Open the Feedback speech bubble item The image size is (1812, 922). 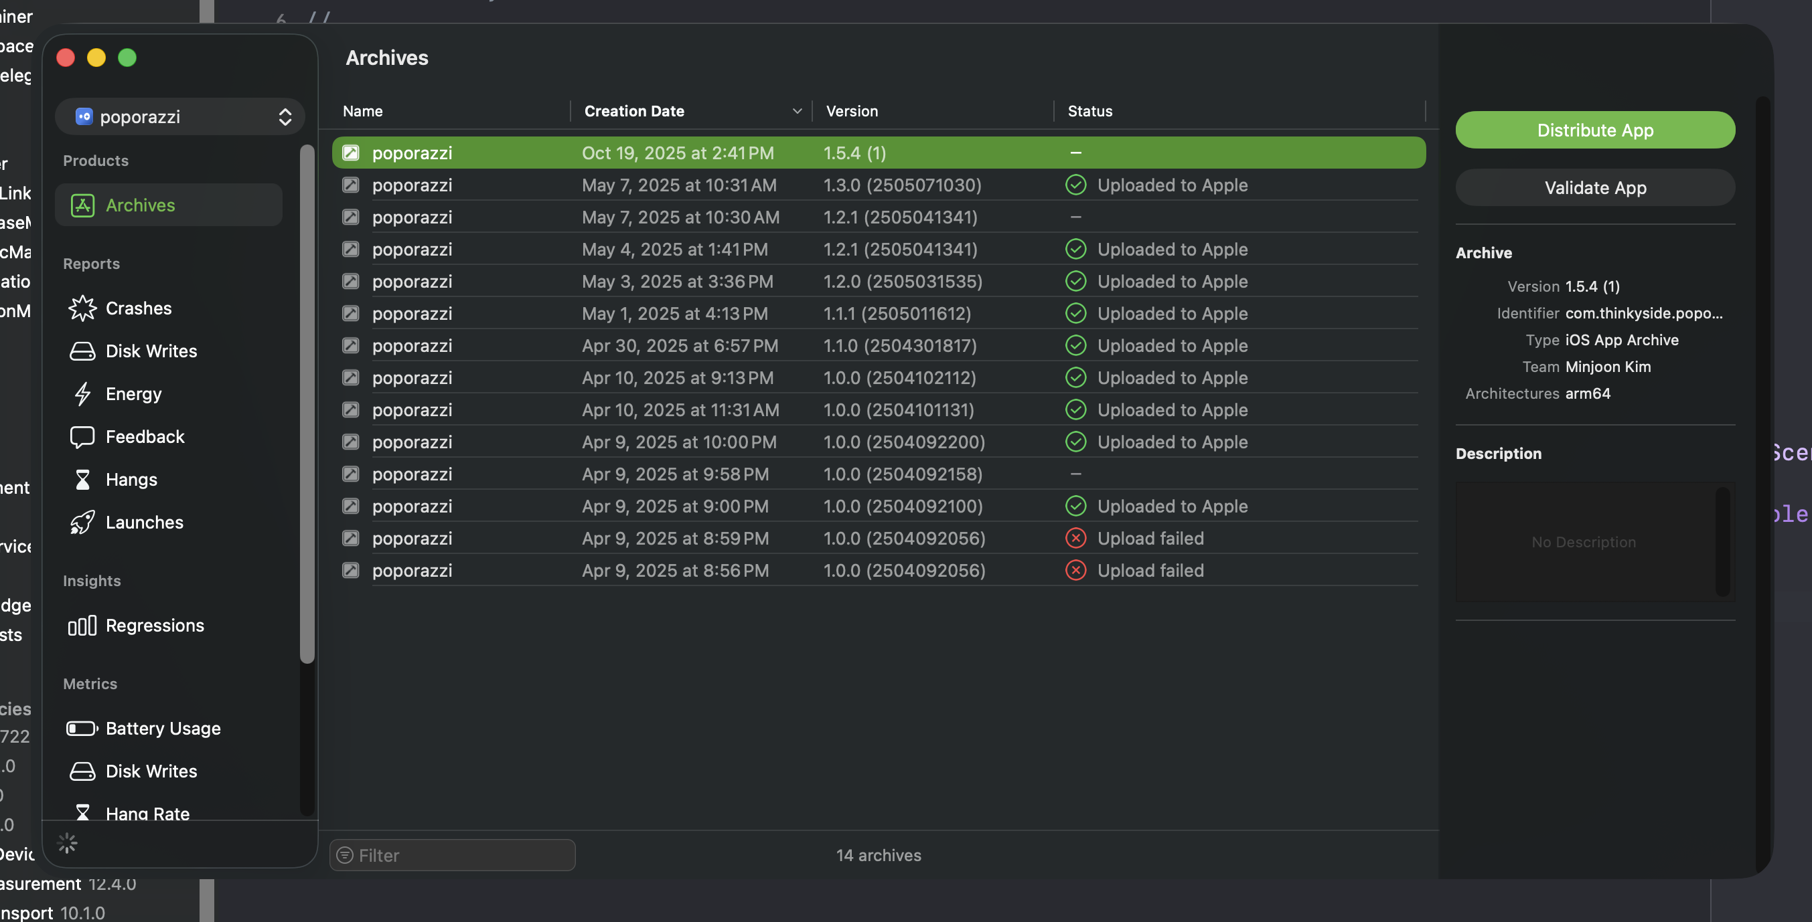144,436
